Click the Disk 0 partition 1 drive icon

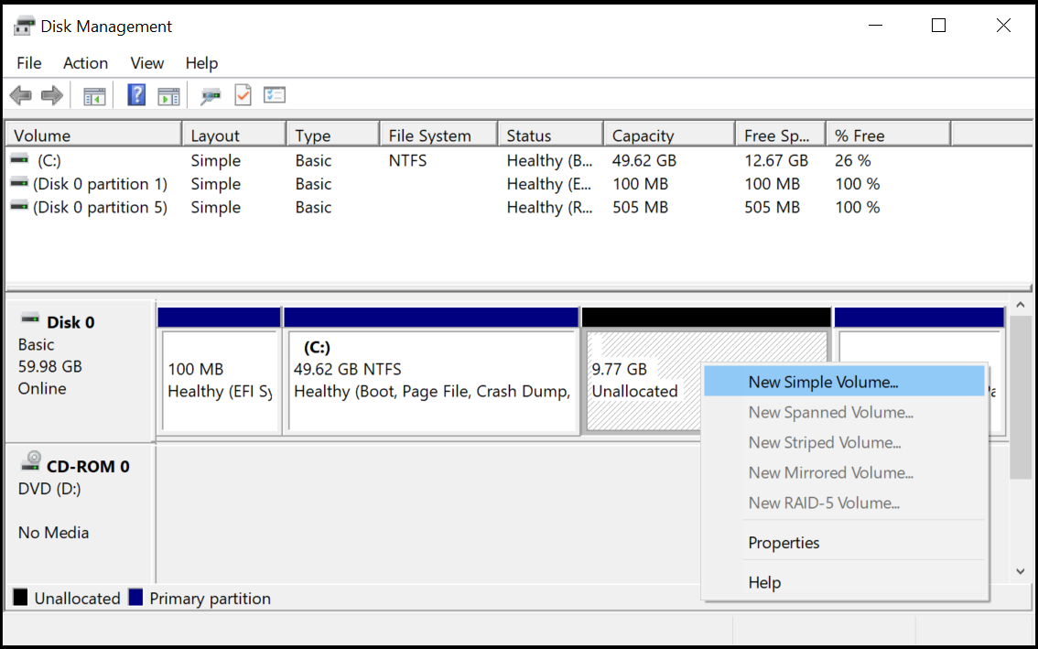[x=20, y=182]
